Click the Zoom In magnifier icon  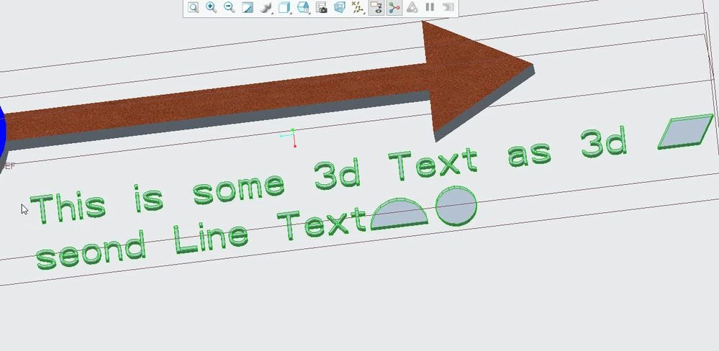click(x=211, y=7)
